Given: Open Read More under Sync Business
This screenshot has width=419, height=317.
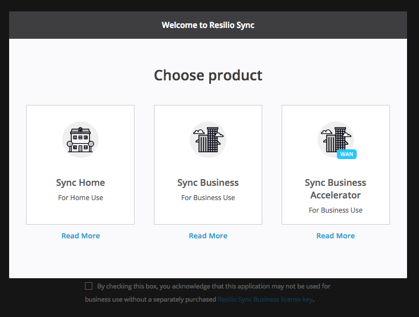Looking at the screenshot, I should tap(208, 235).
